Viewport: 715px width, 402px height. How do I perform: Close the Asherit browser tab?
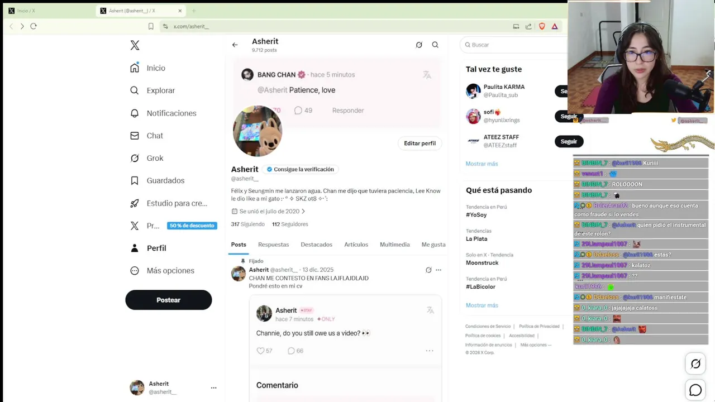point(180,11)
